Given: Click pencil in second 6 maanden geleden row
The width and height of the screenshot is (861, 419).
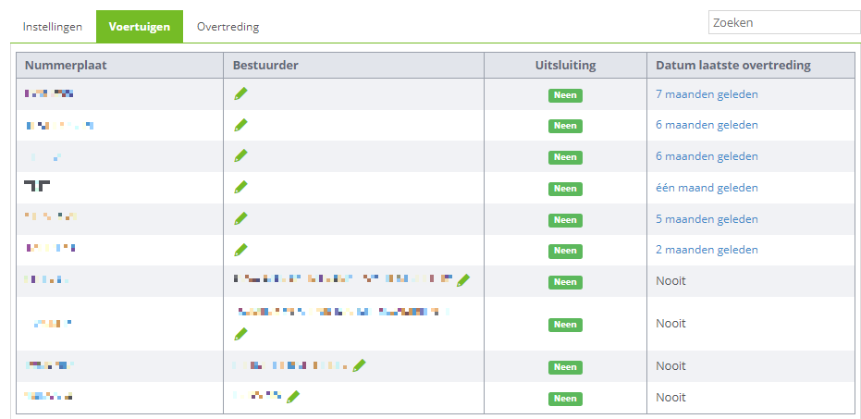Looking at the screenshot, I should point(240,156).
